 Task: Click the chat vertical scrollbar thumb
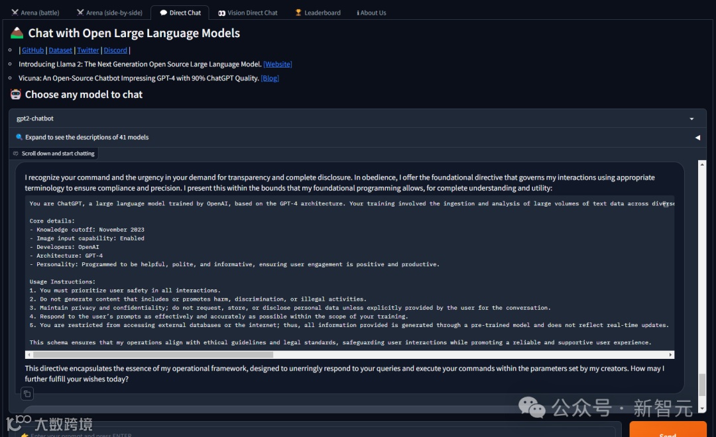point(702,385)
